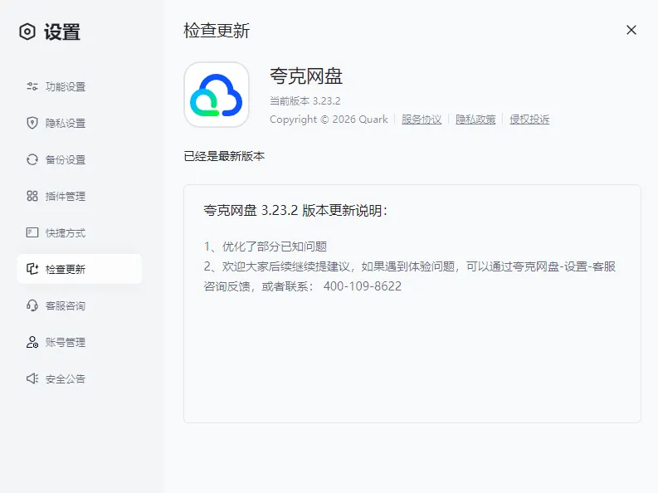The image size is (658, 493).
Task: Open the 隐私设置 menu item
Action: pyautogui.click(x=80, y=123)
